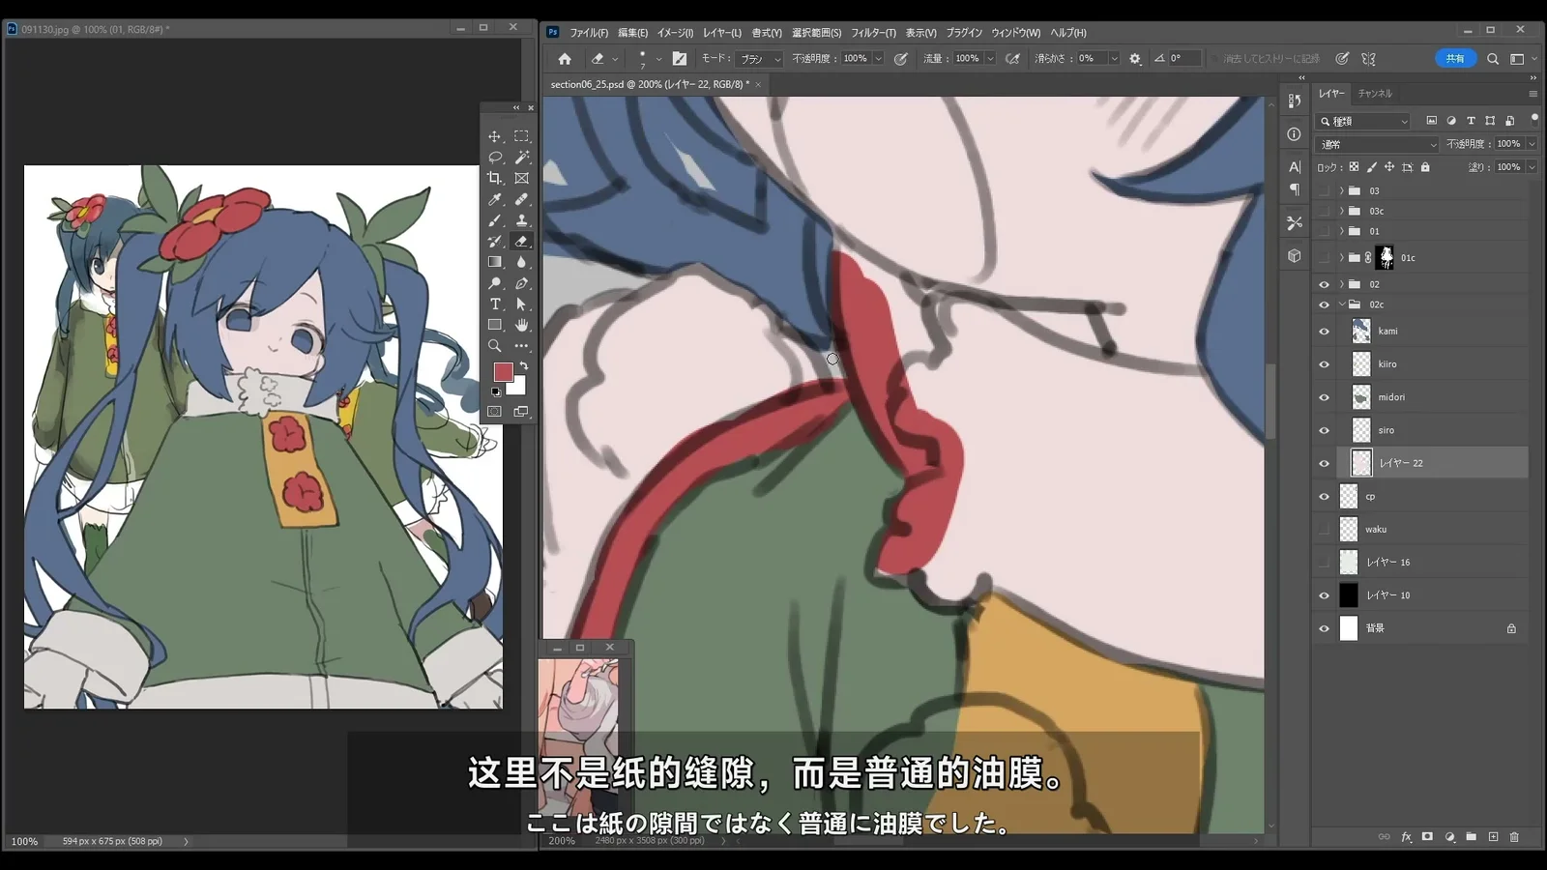Select the Eraser tool in toolbox
The image size is (1547, 870).
point(522,242)
